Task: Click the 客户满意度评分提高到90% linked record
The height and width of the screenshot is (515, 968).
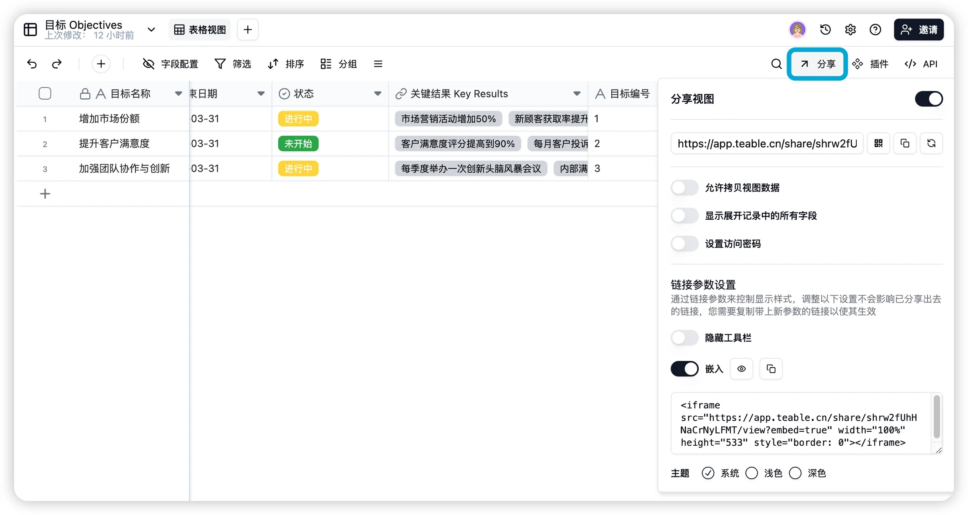Action: 458,144
